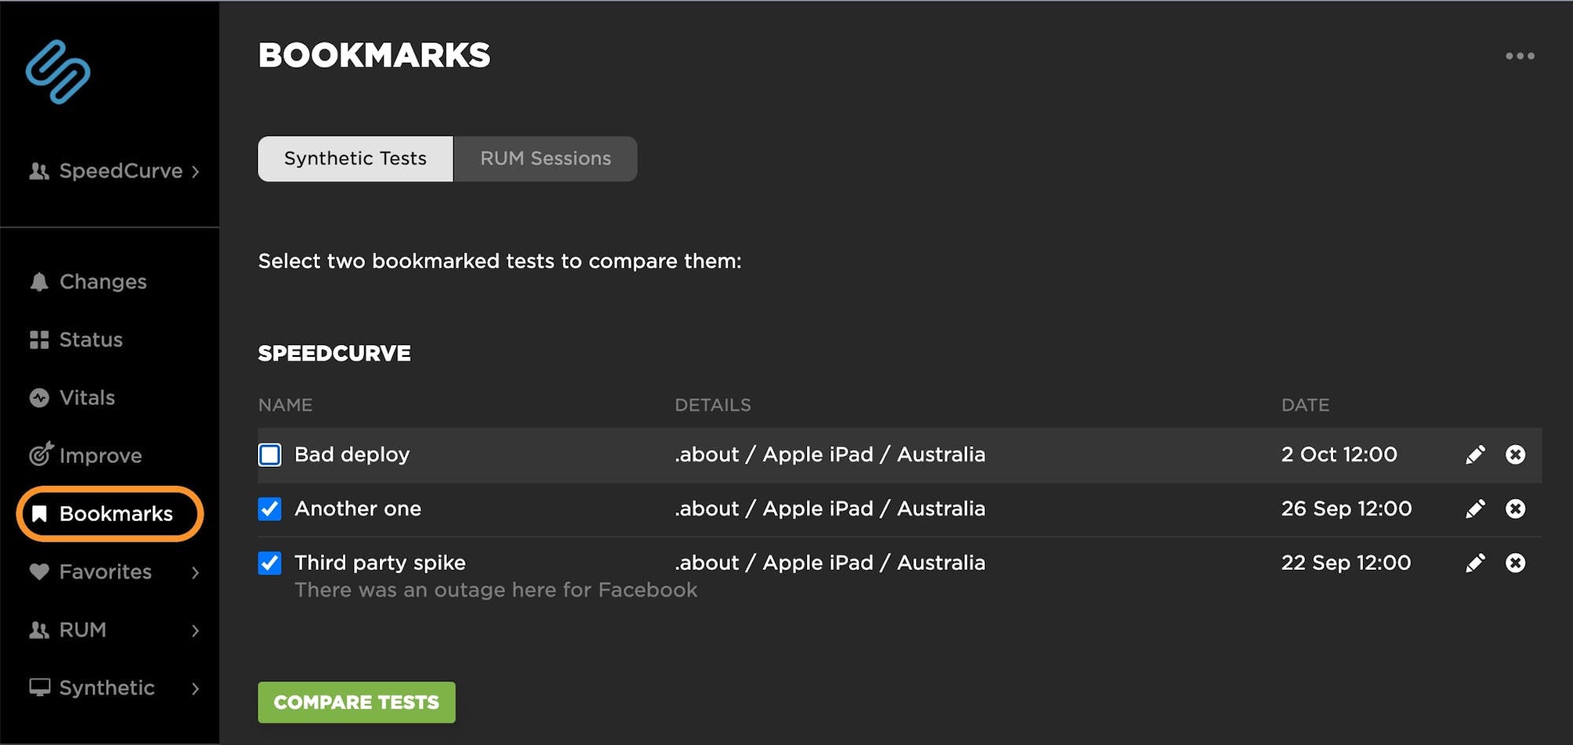
Task: Expand the Favorites submenu chevron
Action: click(195, 573)
